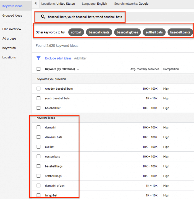Check the softball bags keyword box
This screenshot has height=199, width=194.
coord(38,176)
